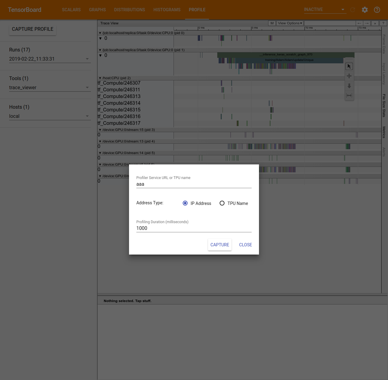The width and height of the screenshot is (388, 380).
Task: Select the trace viewer pointer selection tool
Action: pyautogui.click(x=349, y=66)
